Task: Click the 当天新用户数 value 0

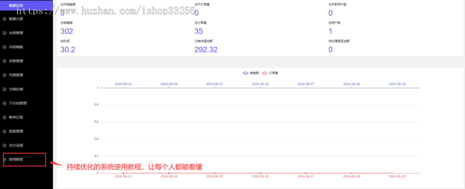Action: coord(331,13)
